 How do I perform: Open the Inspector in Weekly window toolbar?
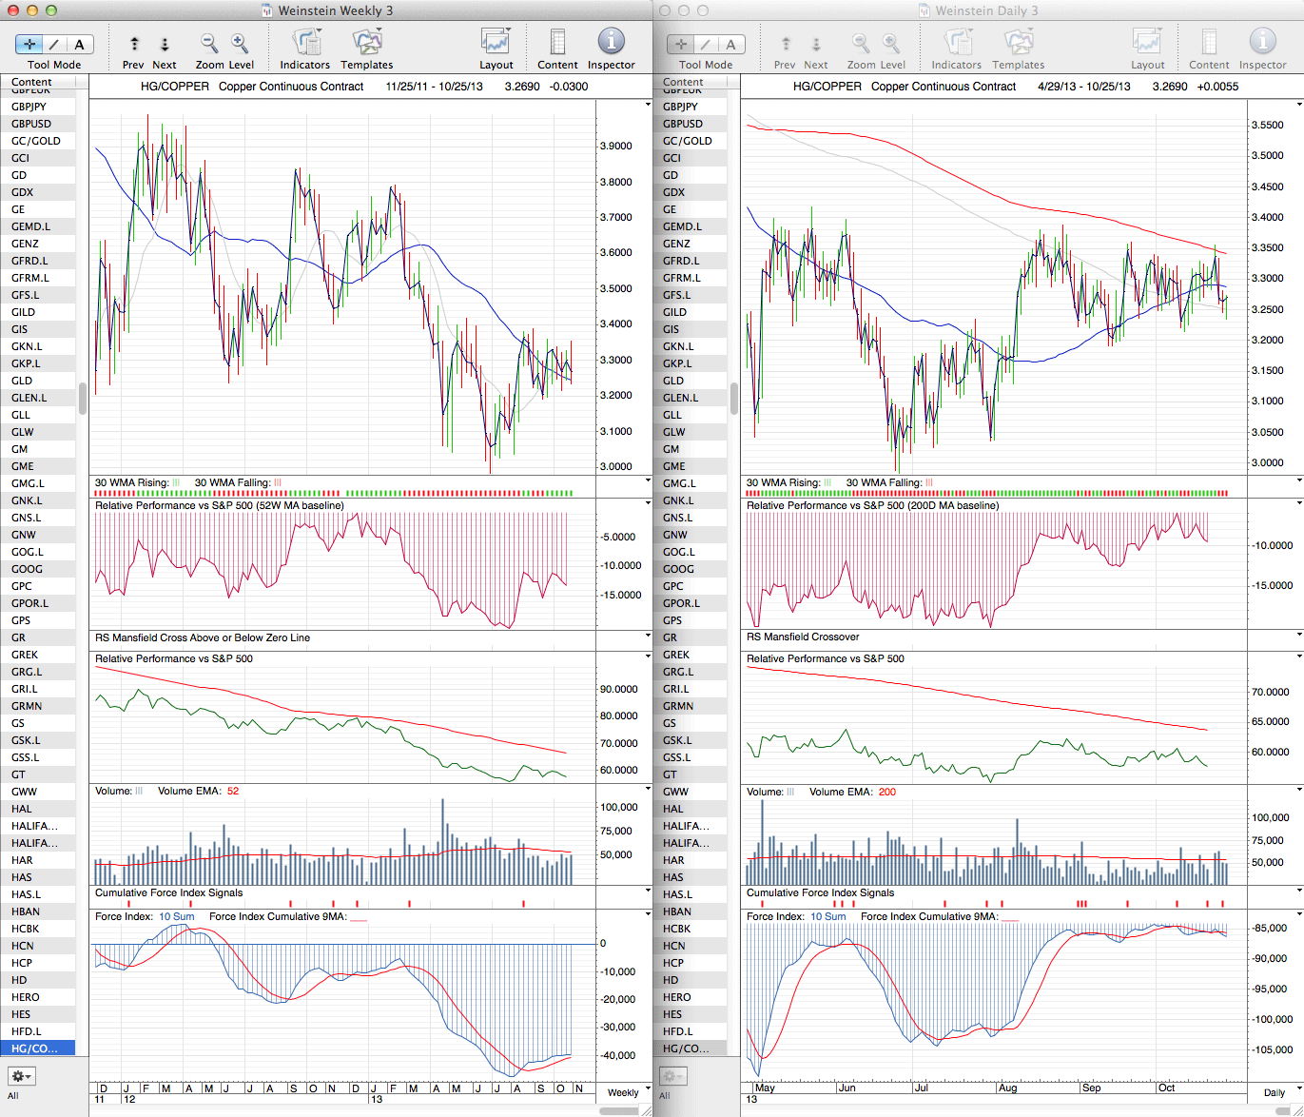coord(611,44)
